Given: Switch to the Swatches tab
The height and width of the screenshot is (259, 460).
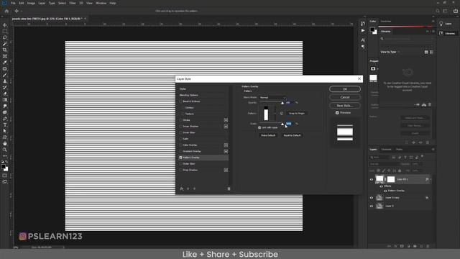Looking at the screenshot, I should pos(386,21).
